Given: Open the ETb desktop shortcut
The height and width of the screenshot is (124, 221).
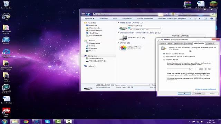Looking at the screenshot, I should click(6, 17).
